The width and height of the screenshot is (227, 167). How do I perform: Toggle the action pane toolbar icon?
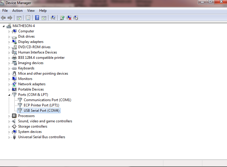(44, 18)
